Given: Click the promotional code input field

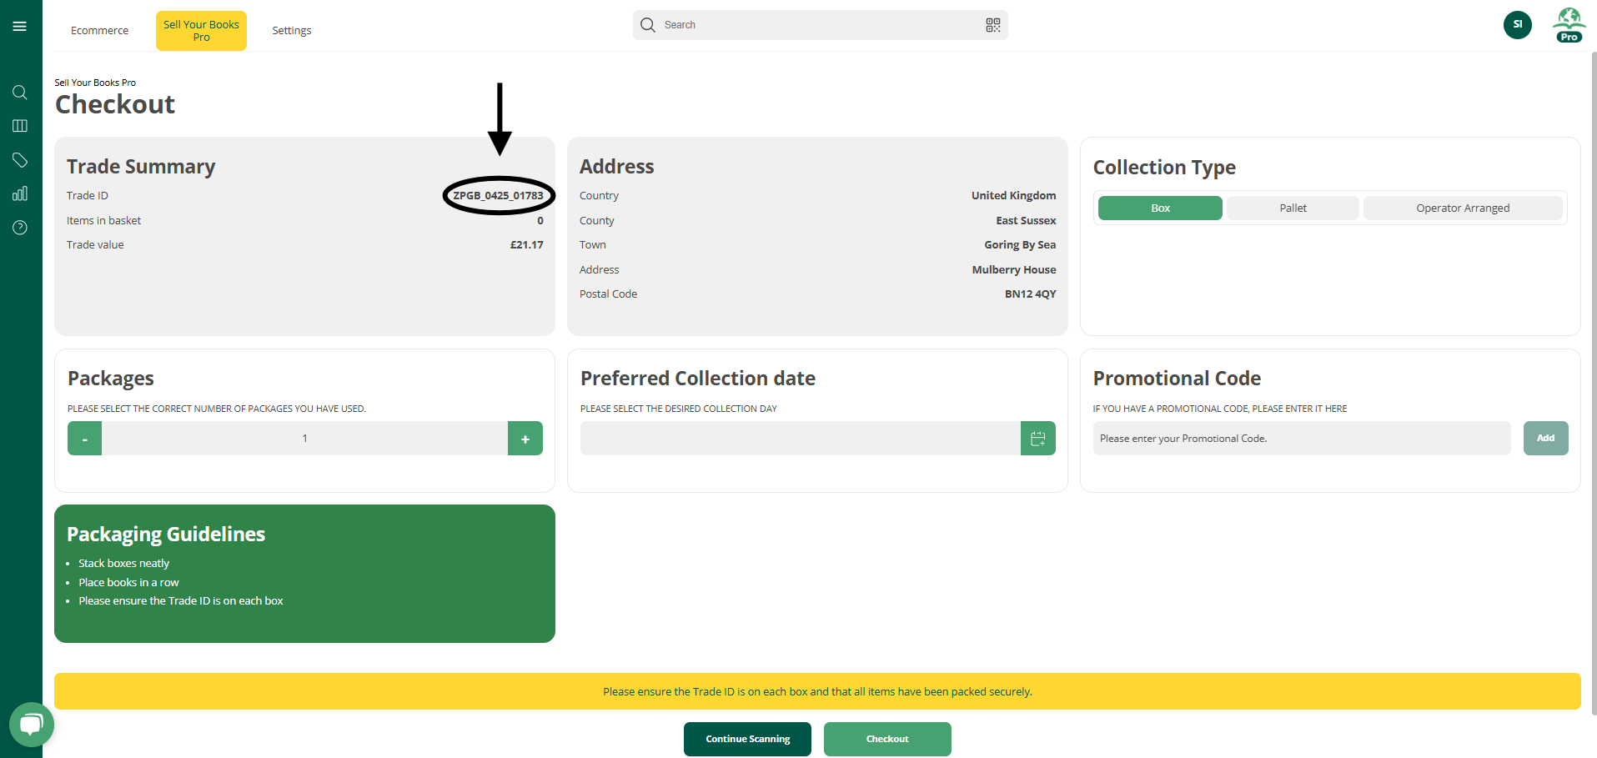Looking at the screenshot, I should coord(1301,439).
